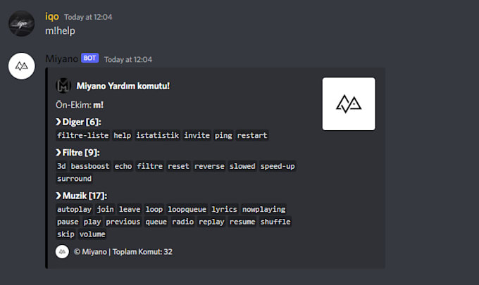Click the Miyano bot username
Screen dimensions: 479x285
61,59
